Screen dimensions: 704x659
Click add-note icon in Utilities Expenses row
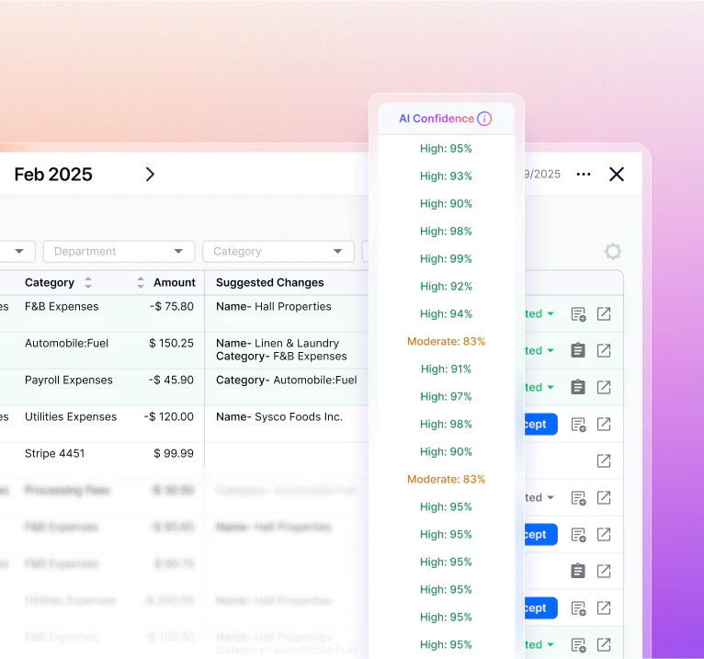pos(578,425)
